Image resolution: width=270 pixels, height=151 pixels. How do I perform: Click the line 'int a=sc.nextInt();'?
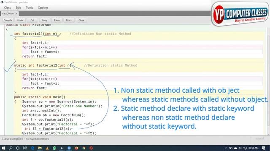[41, 111]
